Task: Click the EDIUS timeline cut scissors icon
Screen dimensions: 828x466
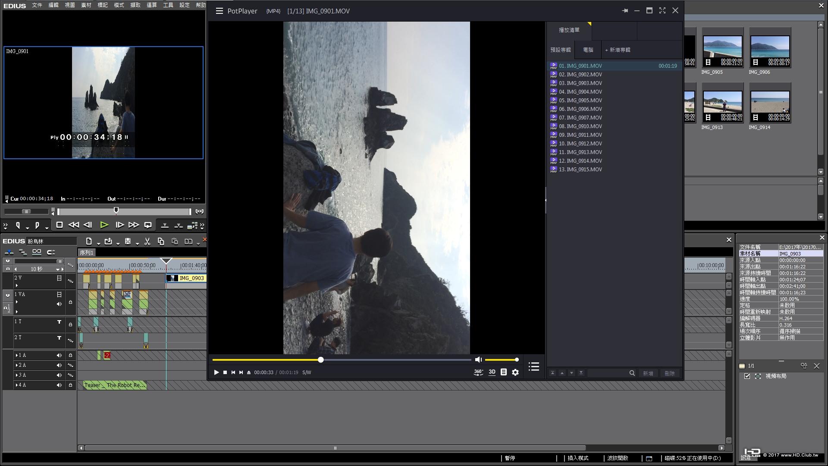Action: click(x=147, y=242)
